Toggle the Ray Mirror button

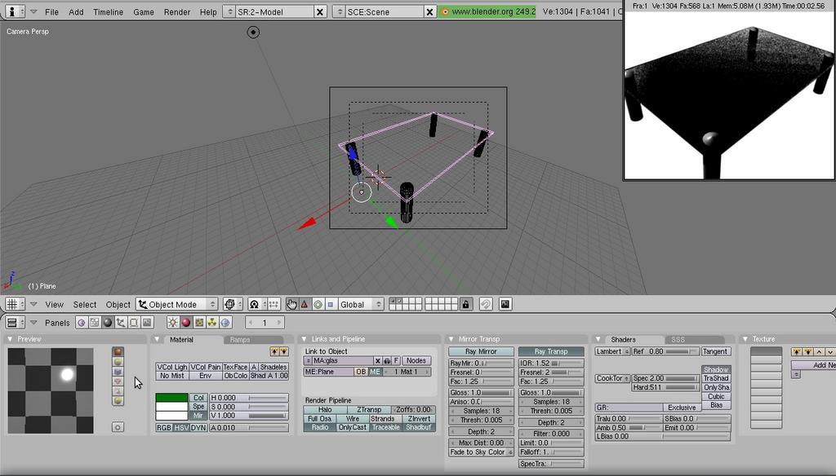coord(481,351)
